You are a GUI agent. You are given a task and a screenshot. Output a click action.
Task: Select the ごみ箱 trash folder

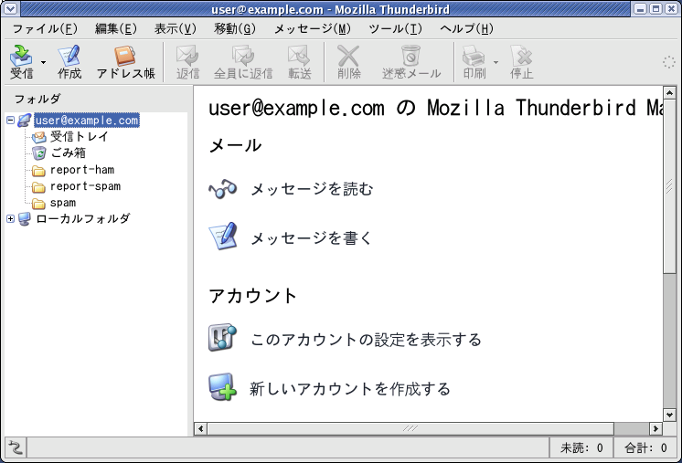point(69,153)
